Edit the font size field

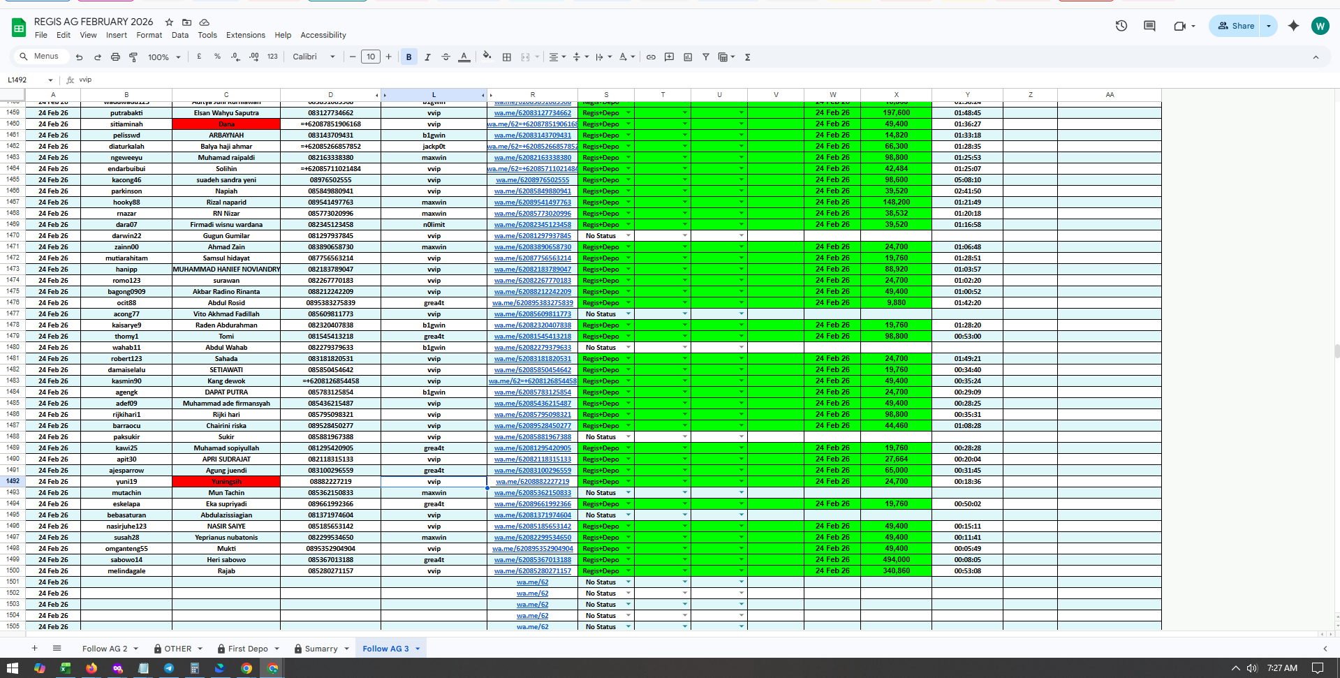tap(371, 57)
